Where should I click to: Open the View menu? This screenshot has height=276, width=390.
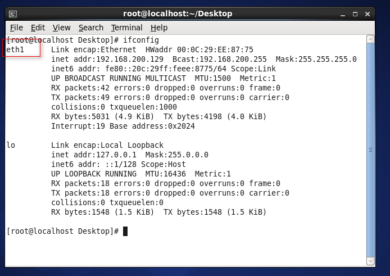61,28
